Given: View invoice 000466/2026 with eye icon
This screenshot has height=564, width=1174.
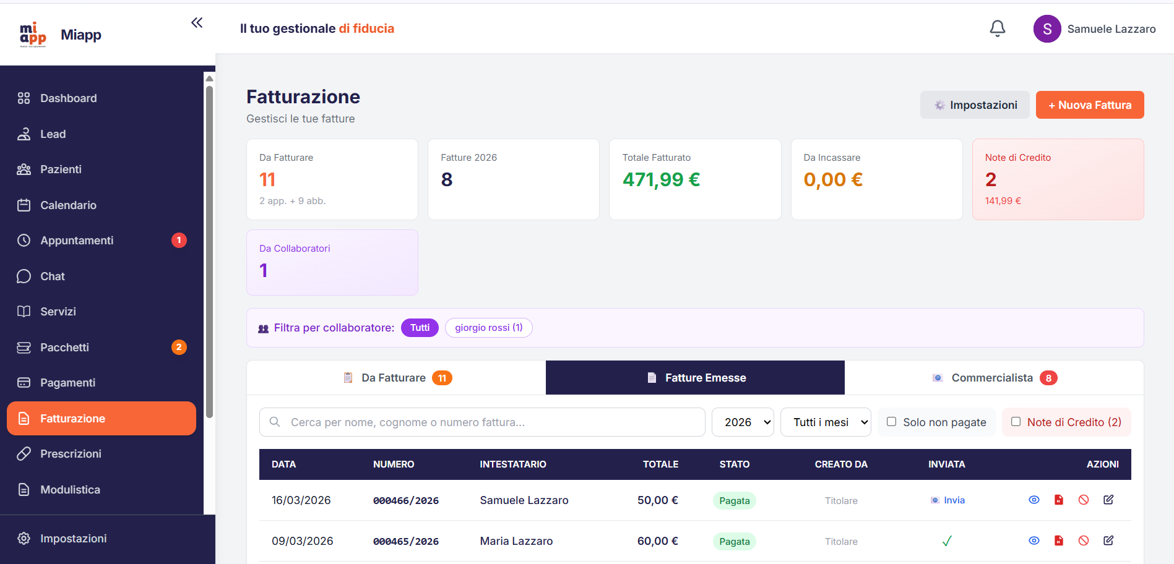Looking at the screenshot, I should tap(1034, 500).
